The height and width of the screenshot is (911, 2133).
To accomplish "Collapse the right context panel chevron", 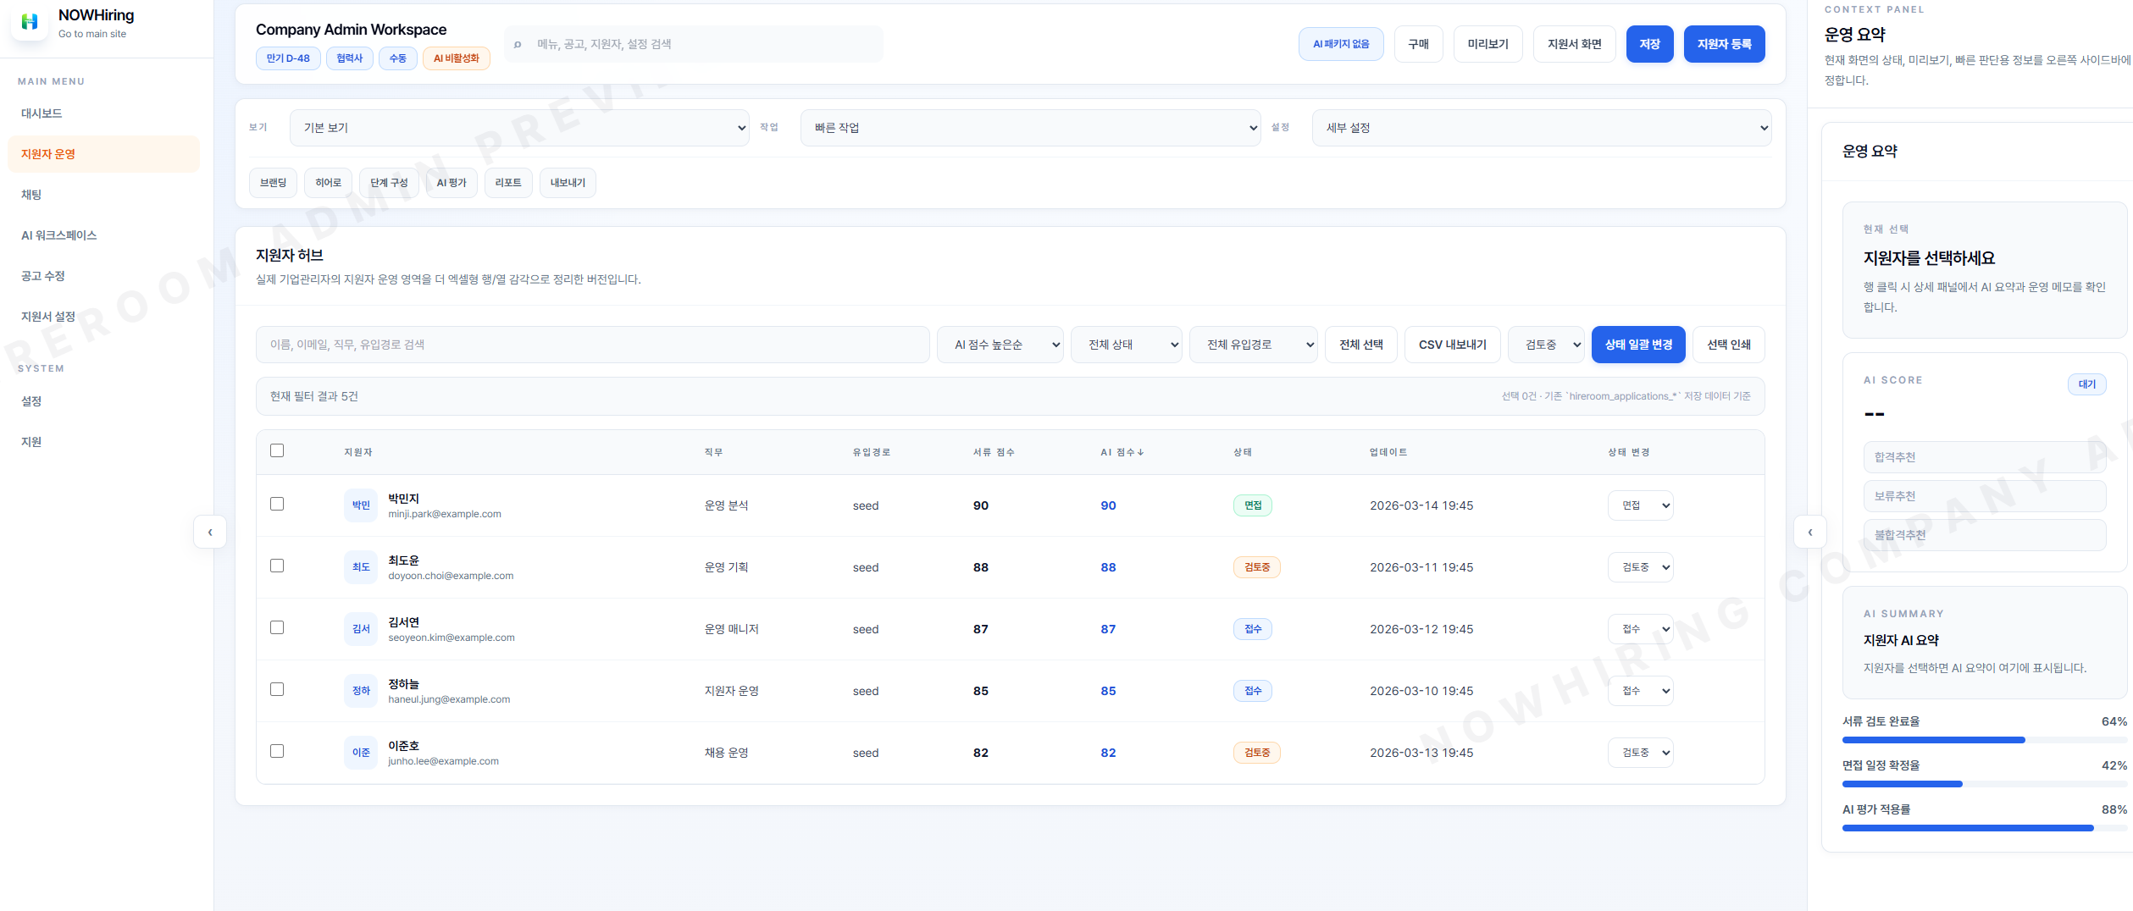I will pos(1810,532).
